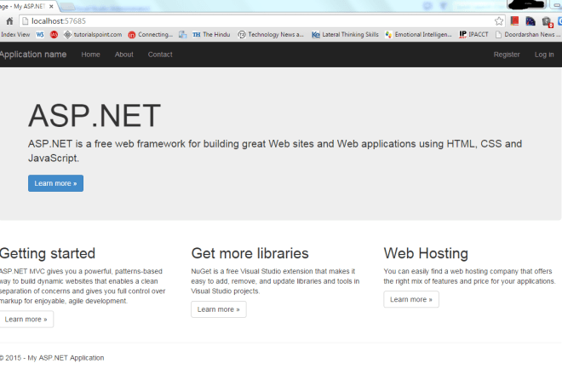
Task: Close the My ASP.NET browser tab
Action: (51, 7)
